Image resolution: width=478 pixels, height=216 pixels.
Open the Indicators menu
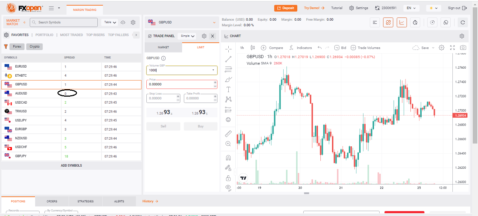point(300,48)
